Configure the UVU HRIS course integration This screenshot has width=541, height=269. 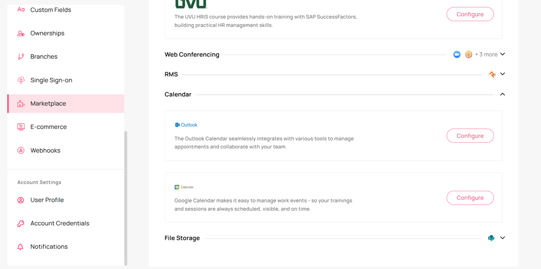click(x=470, y=14)
